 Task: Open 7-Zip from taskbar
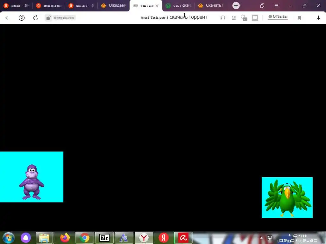click(x=104, y=238)
